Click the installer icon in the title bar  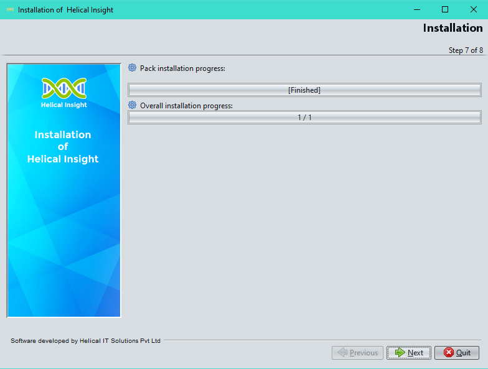(10, 10)
